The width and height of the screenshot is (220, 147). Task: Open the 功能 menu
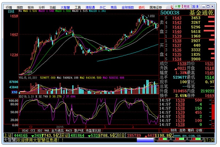coord(53,7)
